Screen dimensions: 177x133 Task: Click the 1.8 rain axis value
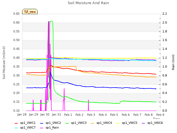pyautogui.click(x=165, y=31)
